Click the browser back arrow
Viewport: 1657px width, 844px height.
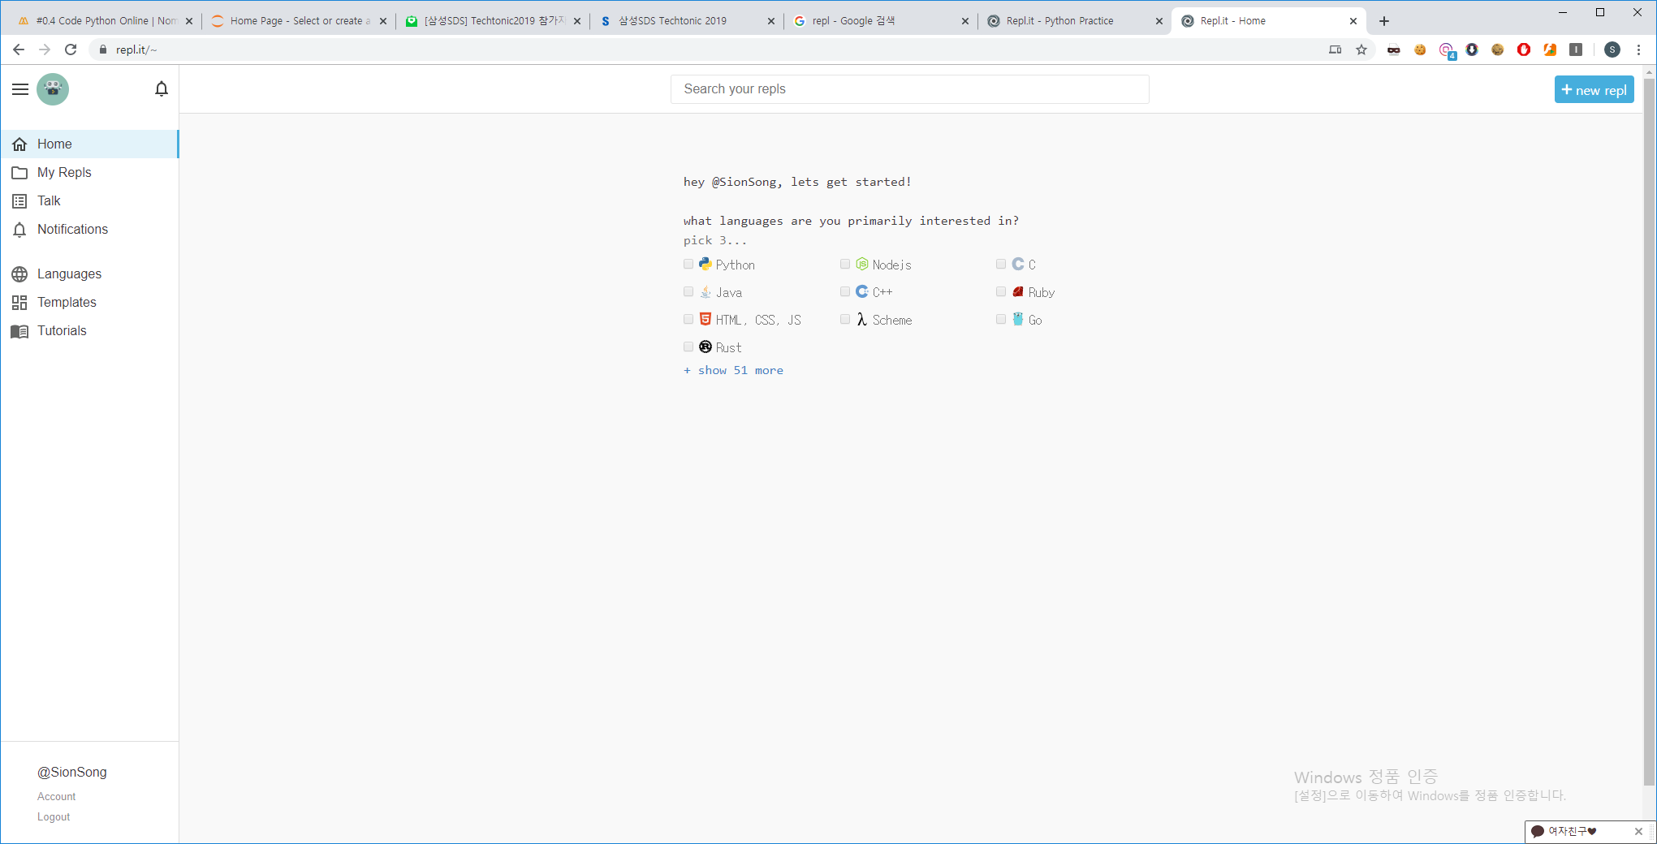[19, 50]
